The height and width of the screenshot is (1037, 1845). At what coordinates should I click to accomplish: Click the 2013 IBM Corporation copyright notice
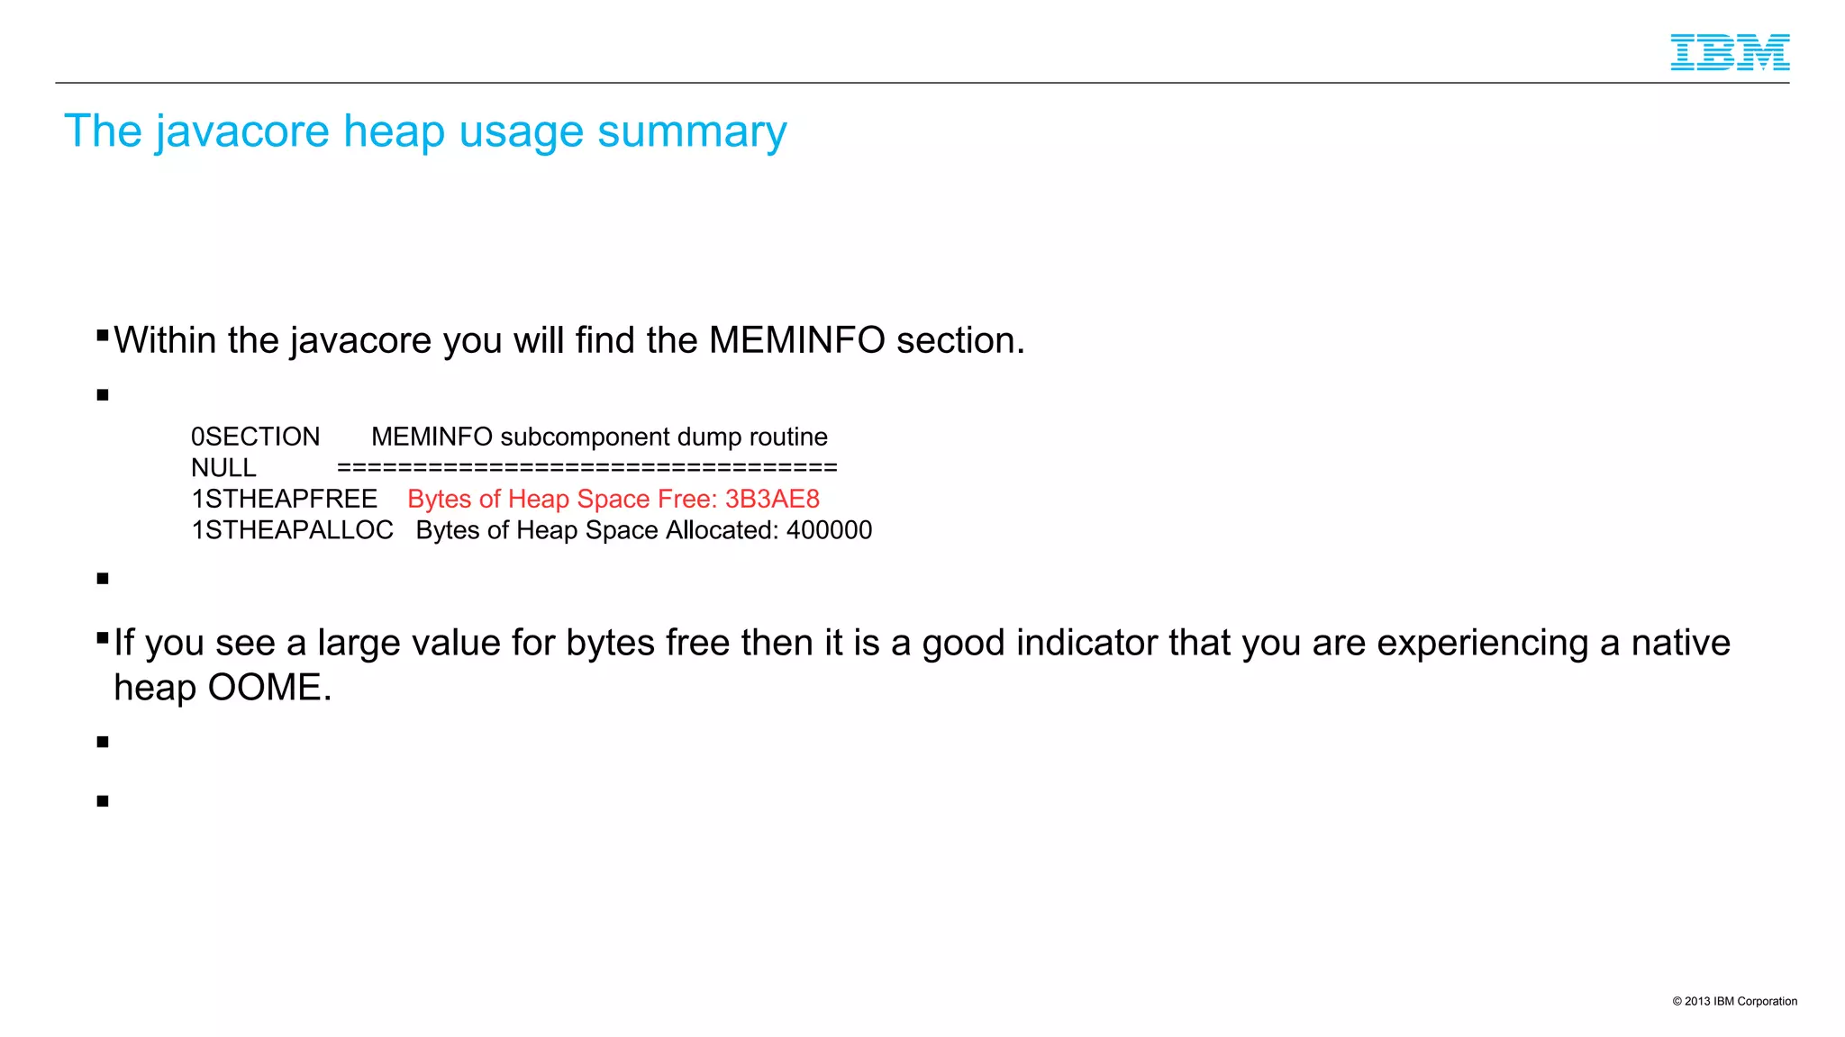(1734, 1001)
